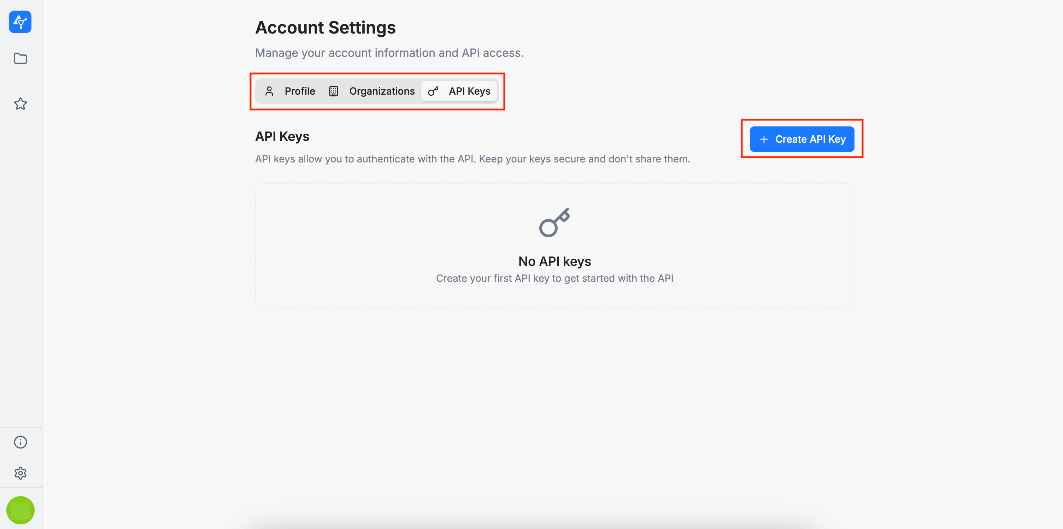Viewport: 1063px width, 529px height.
Task: Select the API Keys tab label
Action: (x=469, y=91)
